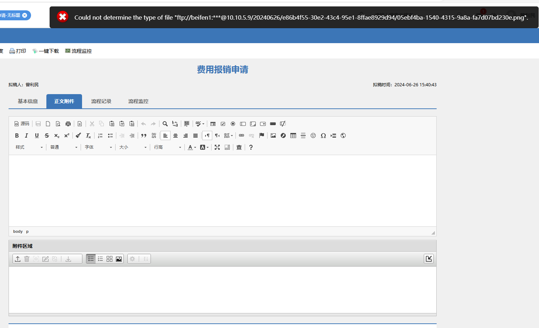Open the Find magnifier icon
The width and height of the screenshot is (539, 328).
point(165,124)
